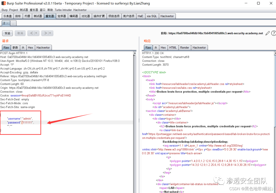Open the help question mark icon

coord(273,33)
